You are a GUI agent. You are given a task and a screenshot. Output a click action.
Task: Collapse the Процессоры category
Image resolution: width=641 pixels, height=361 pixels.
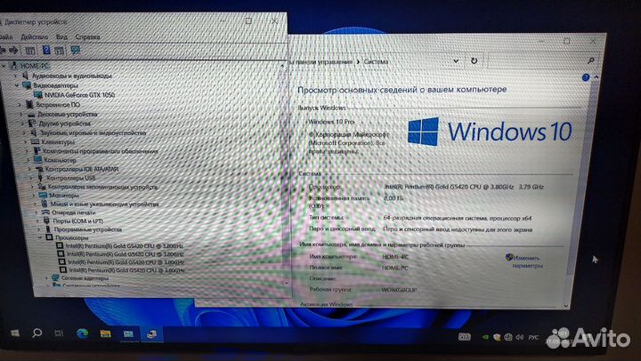(39, 238)
